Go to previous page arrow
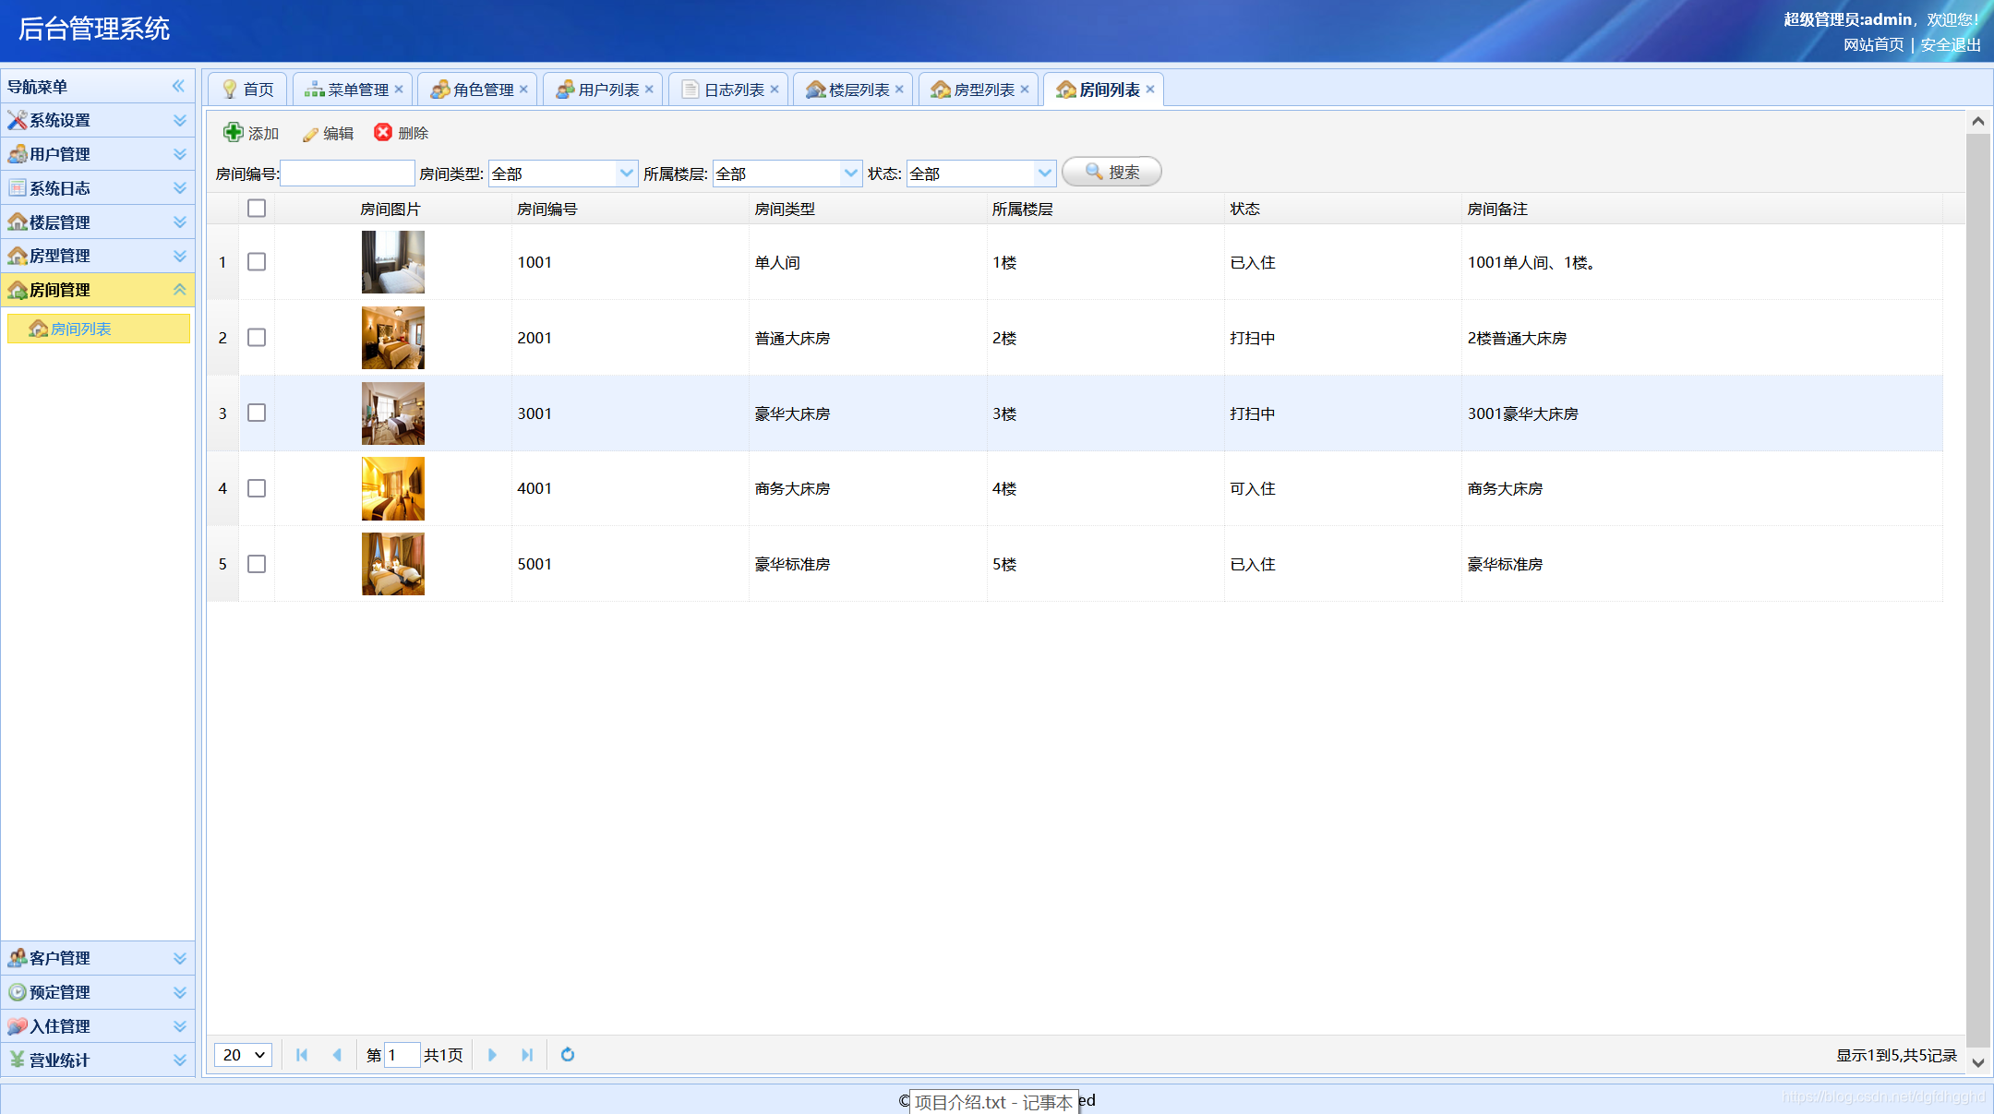This screenshot has height=1114, width=1994. coord(337,1055)
